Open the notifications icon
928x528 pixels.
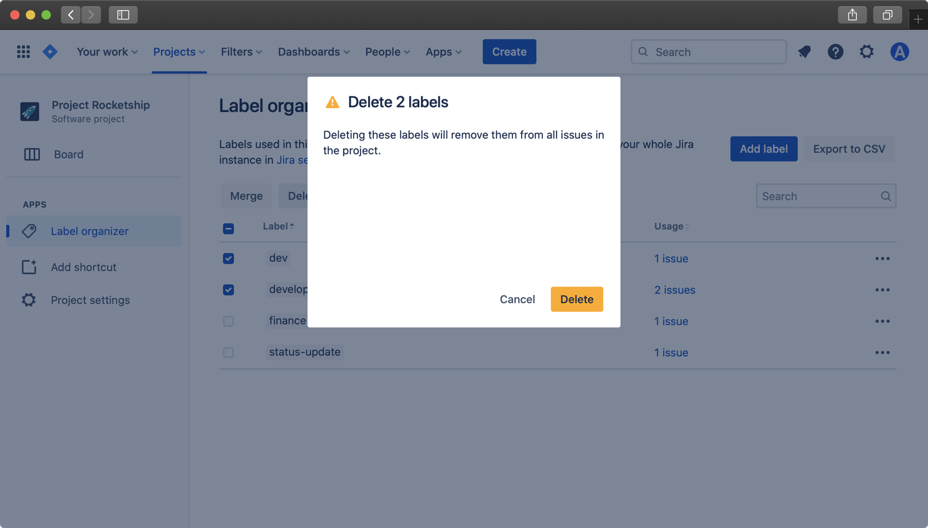tap(804, 52)
